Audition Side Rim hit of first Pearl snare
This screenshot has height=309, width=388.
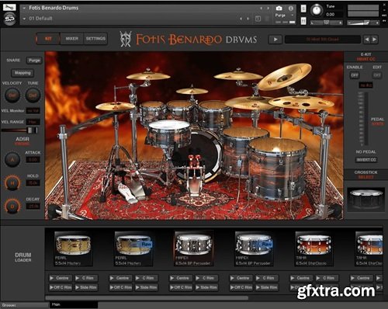coord(86,287)
